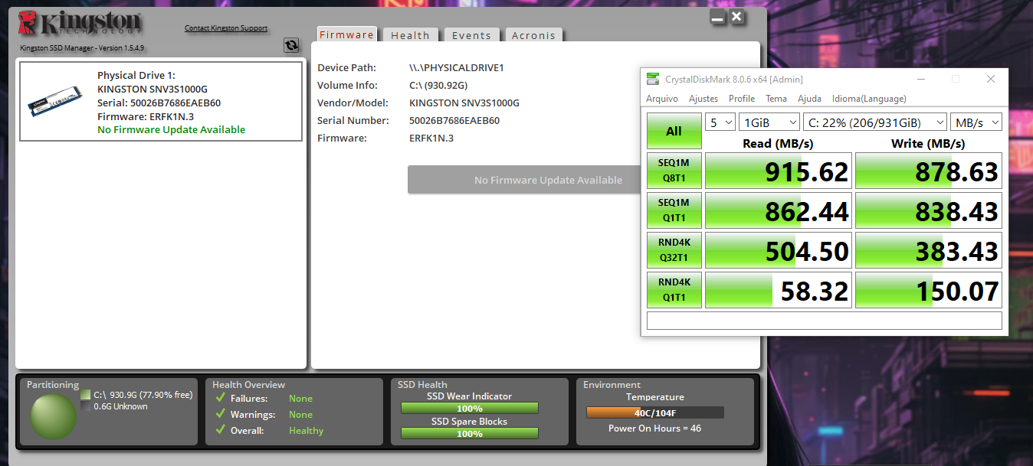Screen dimensions: 1033x466
Task: Click the green checkmark next to Failures
Action: click(220, 398)
